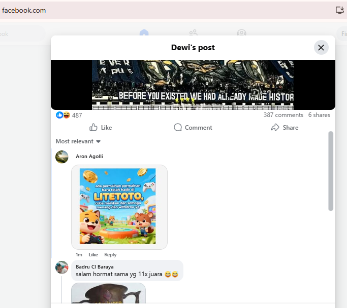Viewport: 347px width, 308px height.
Task: Open the Like reaction icon beside 487
Action: click(59, 115)
